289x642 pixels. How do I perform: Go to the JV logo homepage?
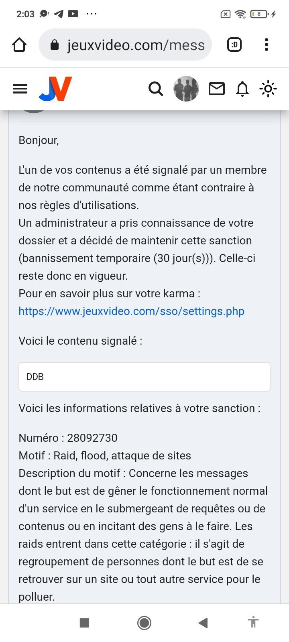[x=55, y=89]
